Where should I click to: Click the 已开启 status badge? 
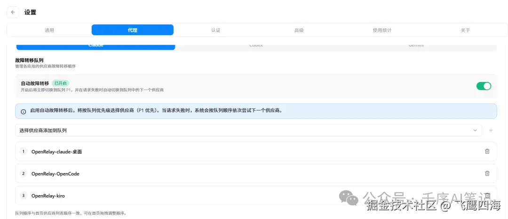(61, 83)
